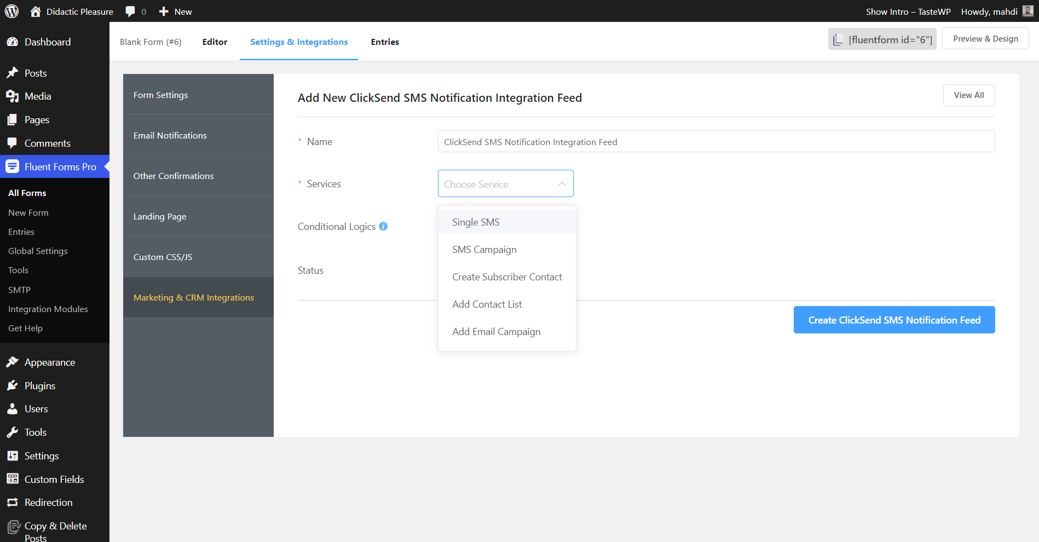The width and height of the screenshot is (1039, 542).
Task: Pick Create Subscriber Contact option
Action: point(507,277)
